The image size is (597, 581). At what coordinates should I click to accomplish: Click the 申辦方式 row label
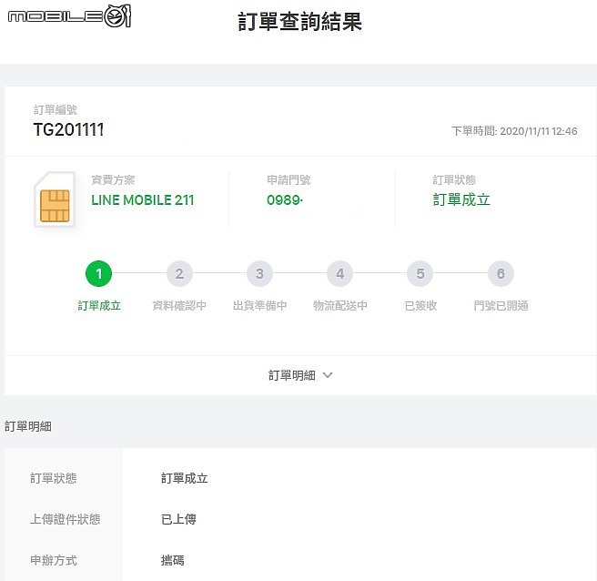(x=54, y=560)
